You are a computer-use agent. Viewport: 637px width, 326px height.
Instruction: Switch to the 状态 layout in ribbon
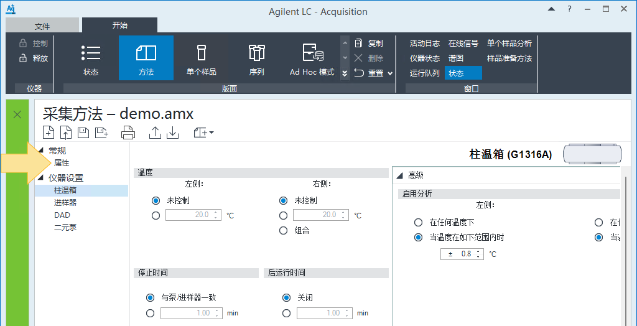91,58
